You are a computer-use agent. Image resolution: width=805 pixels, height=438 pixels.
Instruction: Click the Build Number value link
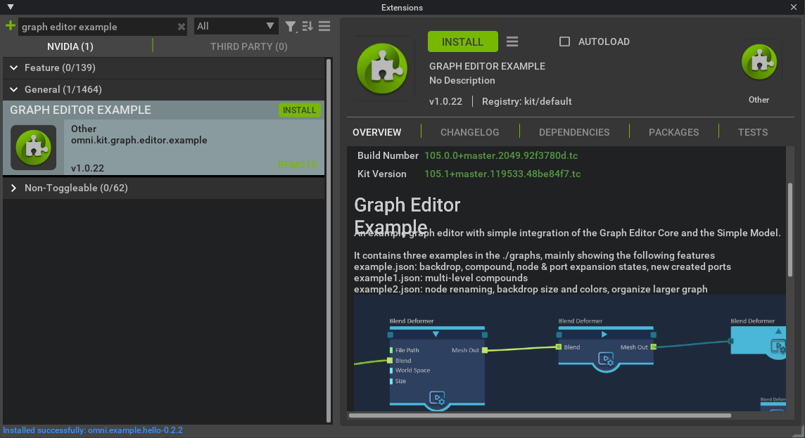(501, 155)
